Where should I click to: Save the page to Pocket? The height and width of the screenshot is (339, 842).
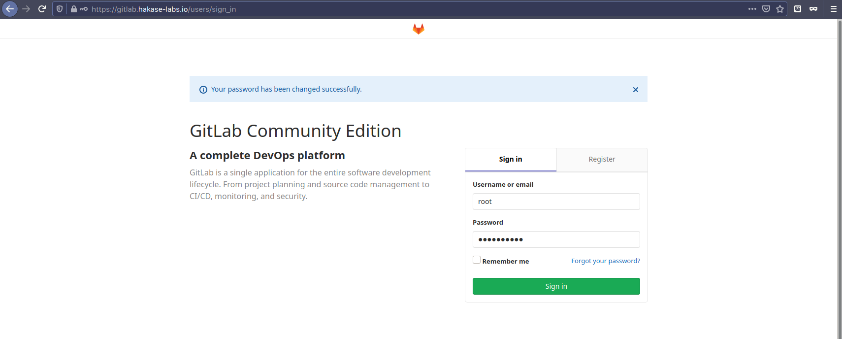point(766,9)
